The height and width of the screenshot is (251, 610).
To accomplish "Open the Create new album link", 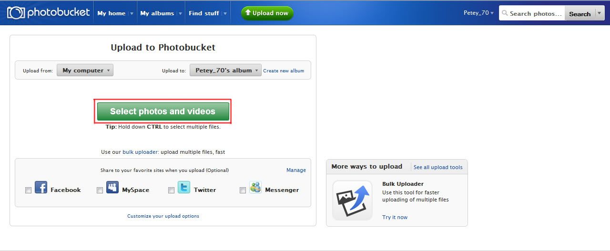I will tap(284, 70).
